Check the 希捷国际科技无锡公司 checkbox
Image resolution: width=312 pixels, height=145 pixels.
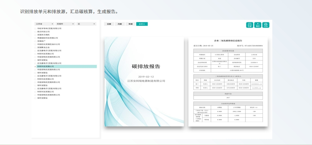pos(35,38)
